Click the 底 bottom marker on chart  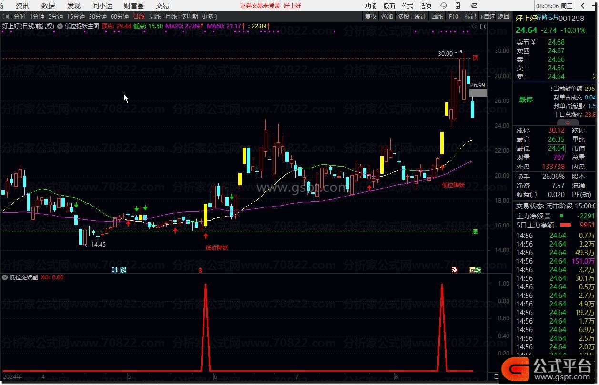tap(475, 232)
